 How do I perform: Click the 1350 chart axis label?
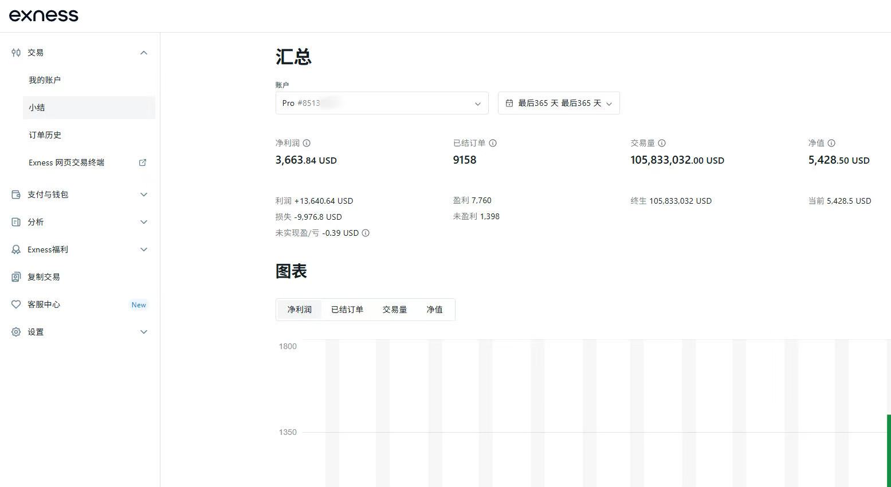(288, 432)
